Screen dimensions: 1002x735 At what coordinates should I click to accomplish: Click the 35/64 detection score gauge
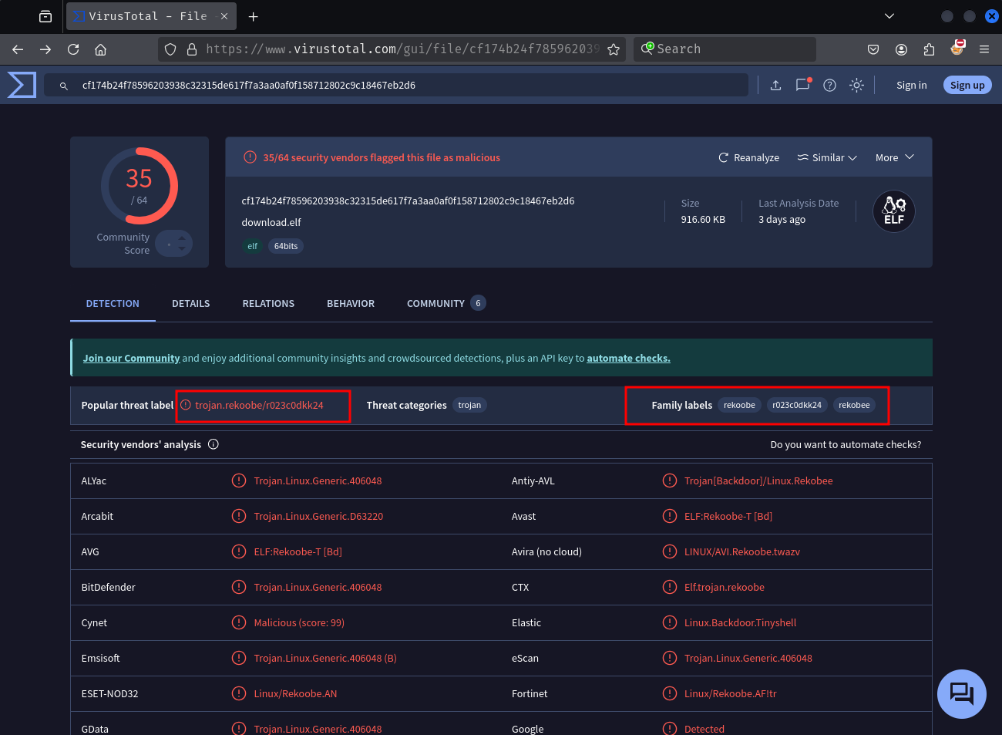pyautogui.click(x=140, y=186)
